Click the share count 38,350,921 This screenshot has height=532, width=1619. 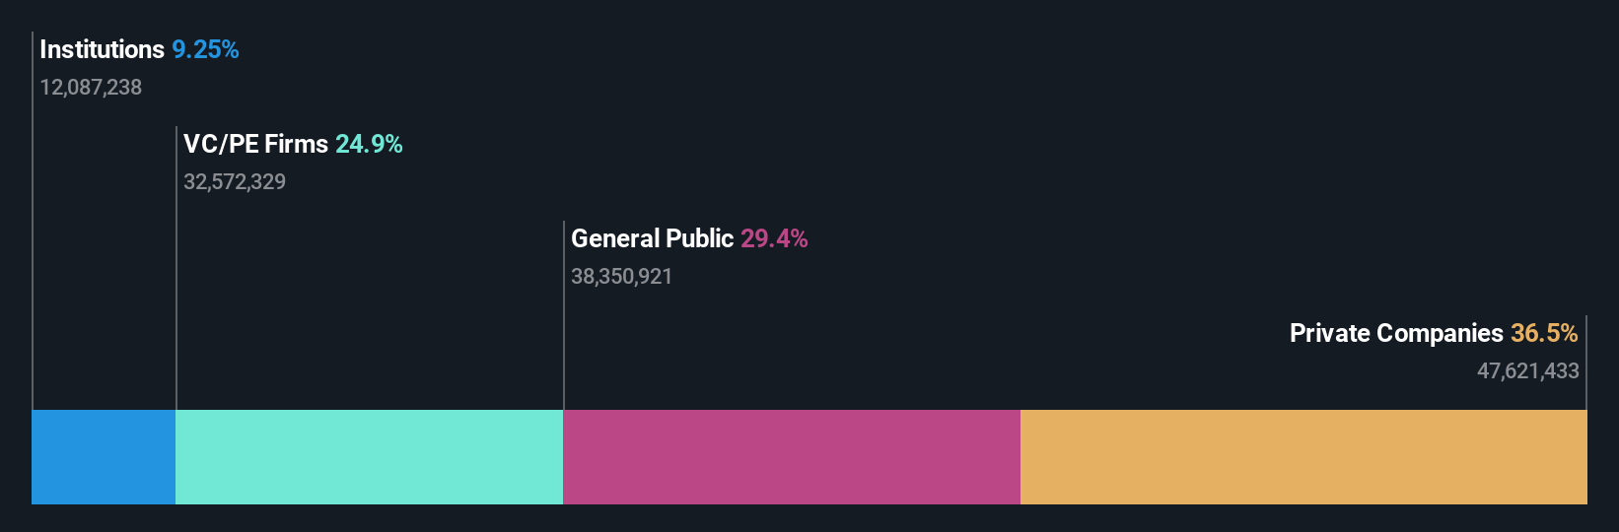point(621,277)
